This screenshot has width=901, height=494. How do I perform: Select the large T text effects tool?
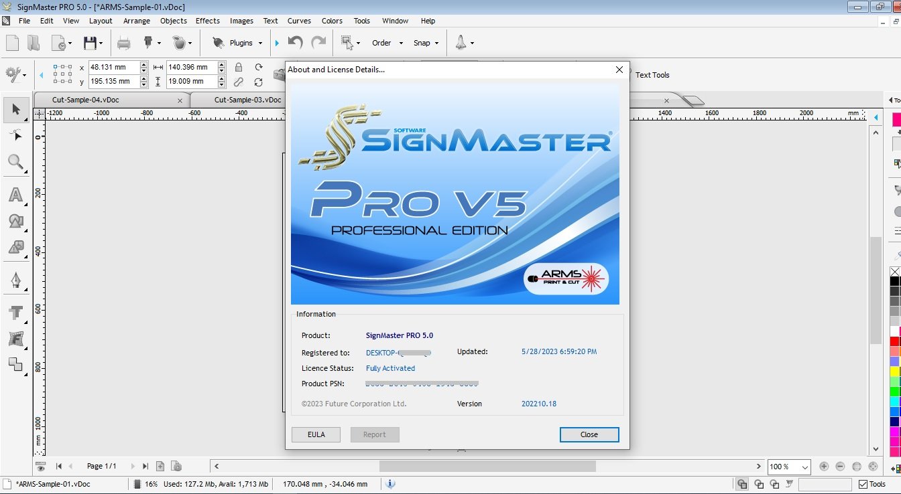click(x=15, y=313)
